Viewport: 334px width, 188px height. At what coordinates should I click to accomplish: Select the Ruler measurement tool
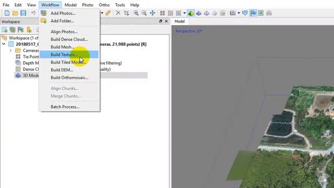pos(108,13)
